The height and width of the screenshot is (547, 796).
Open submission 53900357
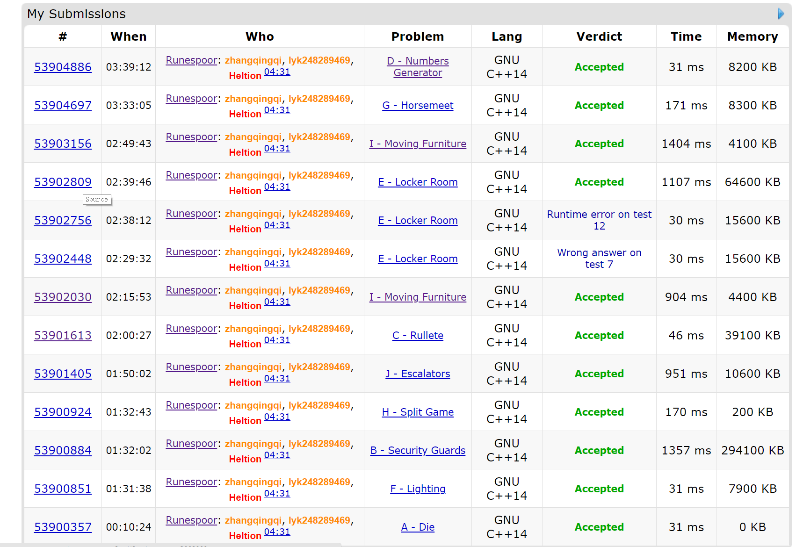pyautogui.click(x=63, y=527)
